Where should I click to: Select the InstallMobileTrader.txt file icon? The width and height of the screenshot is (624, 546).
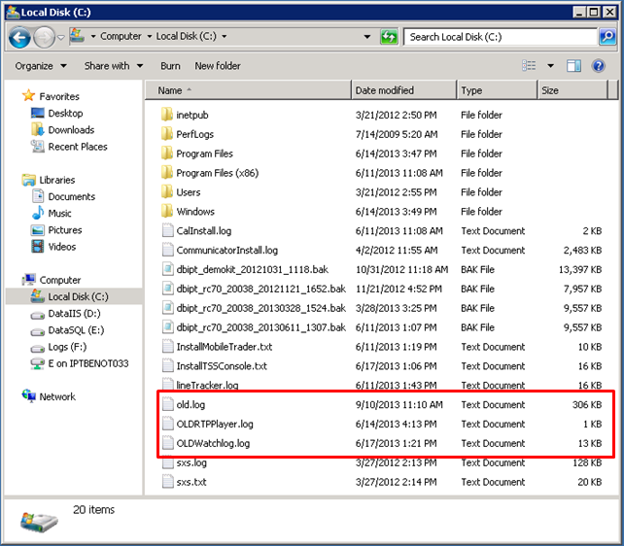tap(168, 347)
